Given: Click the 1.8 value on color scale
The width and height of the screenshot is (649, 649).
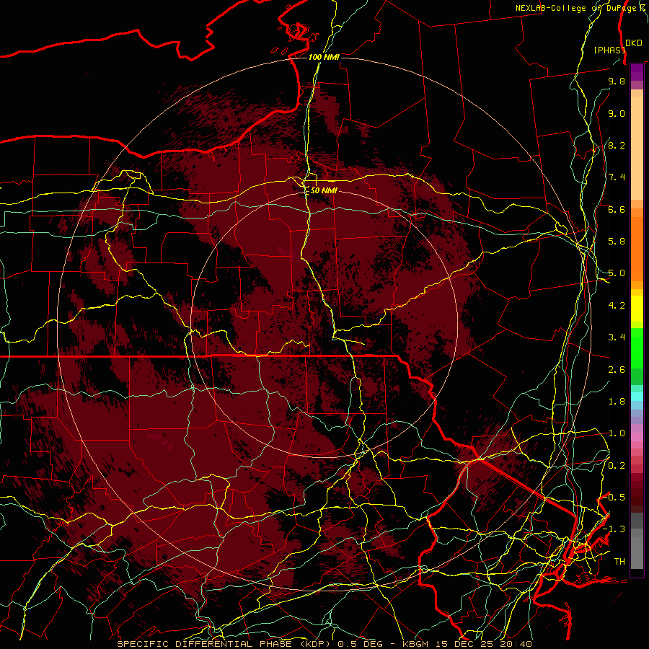Looking at the screenshot, I should click(617, 402).
